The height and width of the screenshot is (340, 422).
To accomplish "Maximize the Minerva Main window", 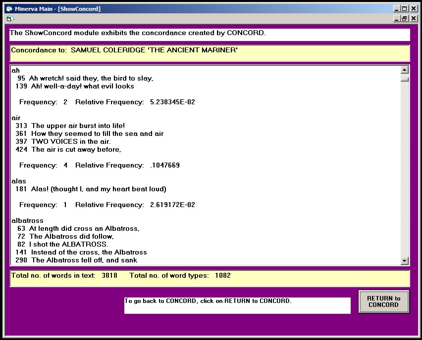I will pyautogui.click(x=404, y=8).
